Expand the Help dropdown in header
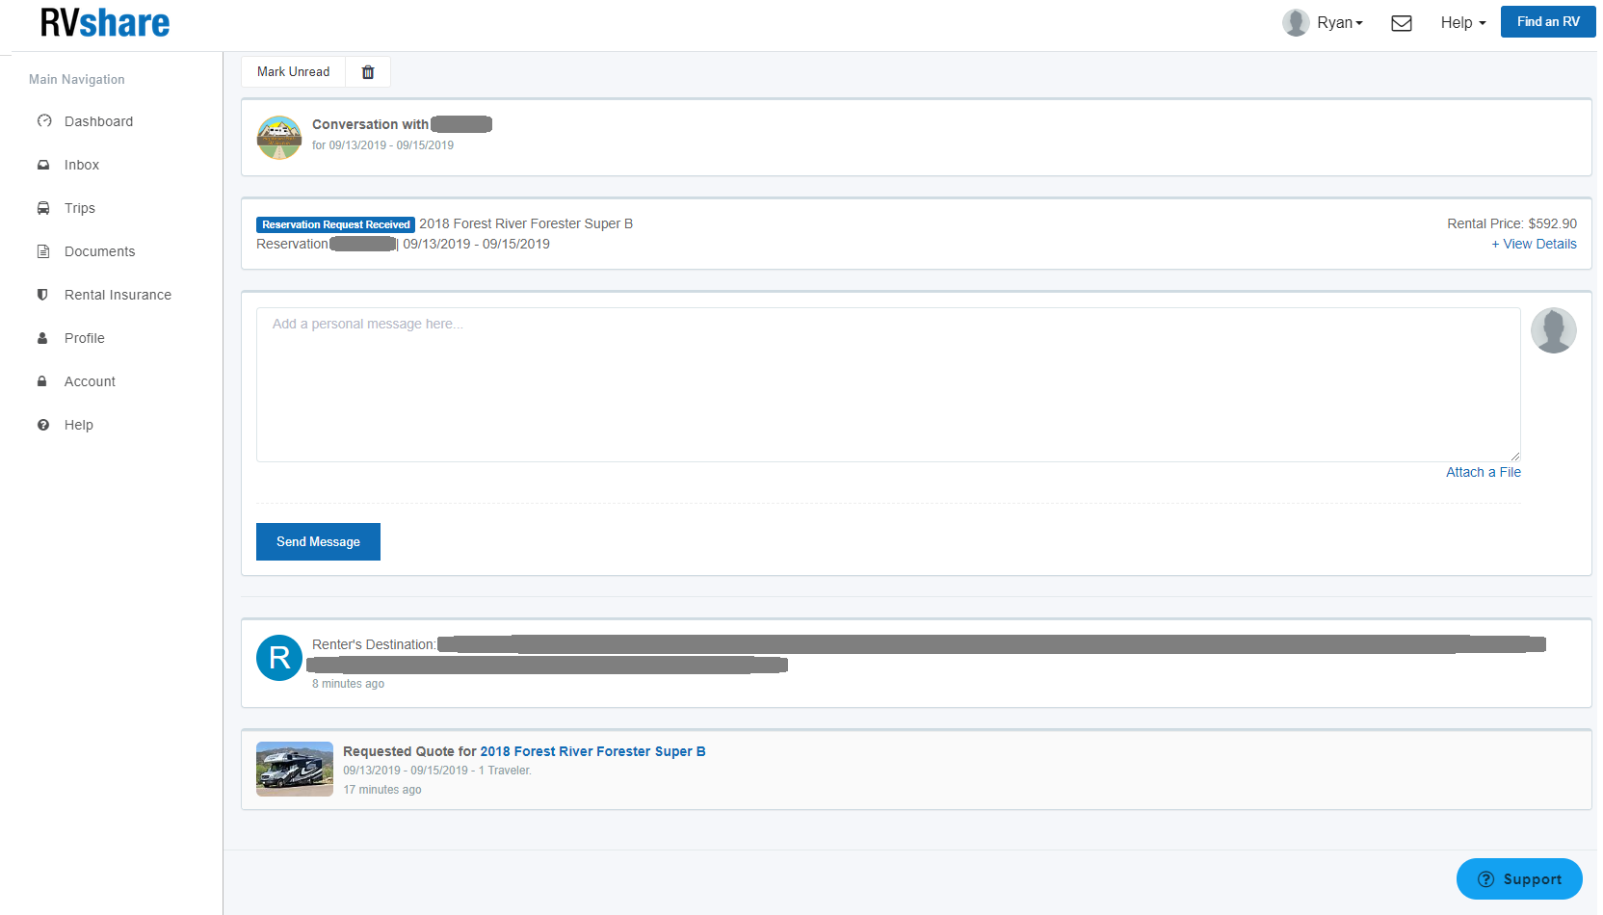 [x=1463, y=23]
